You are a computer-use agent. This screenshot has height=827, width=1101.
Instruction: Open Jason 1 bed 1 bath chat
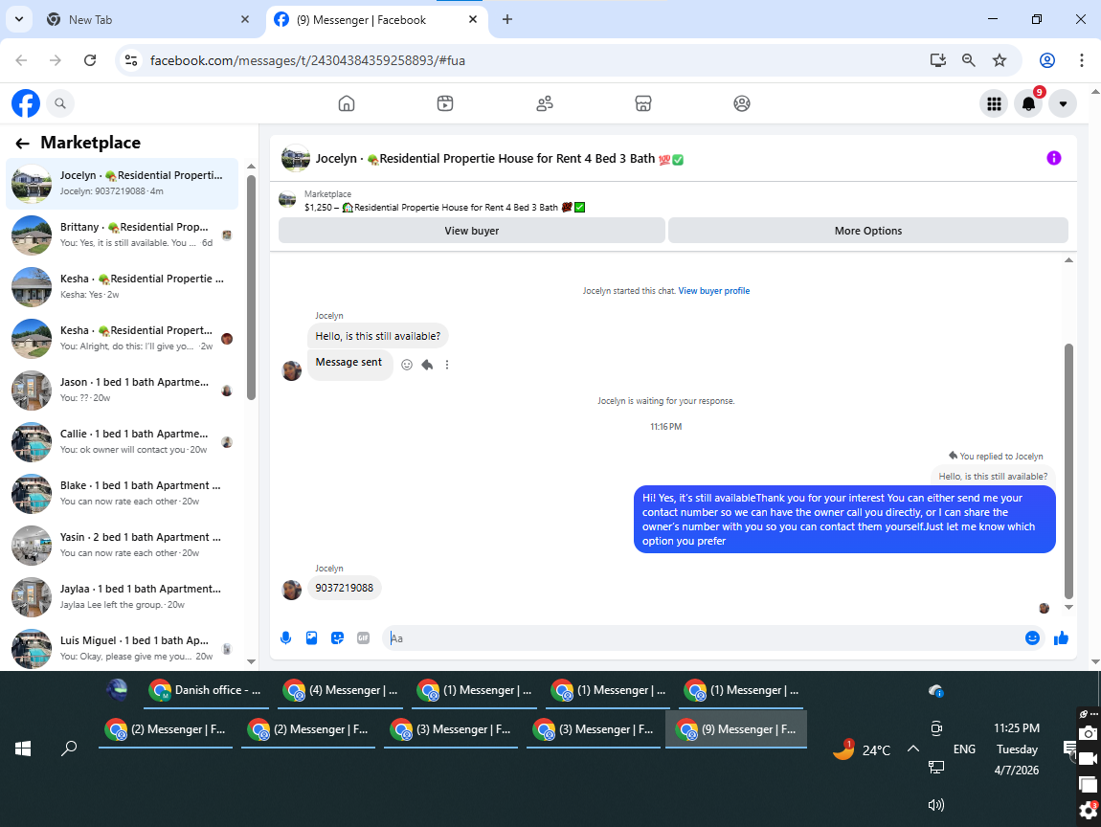[x=123, y=391]
